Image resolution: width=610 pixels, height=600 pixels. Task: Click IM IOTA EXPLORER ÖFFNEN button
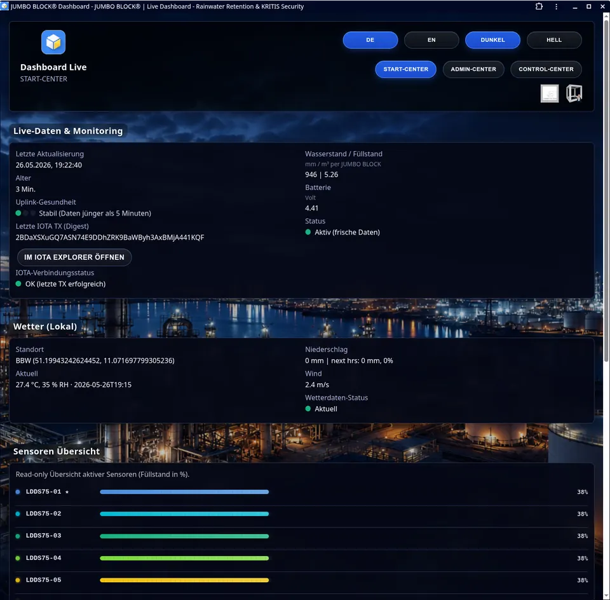pyautogui.click(x=74, y=257)
